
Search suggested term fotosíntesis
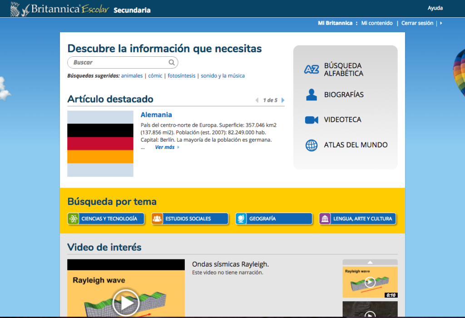(182, 75)
